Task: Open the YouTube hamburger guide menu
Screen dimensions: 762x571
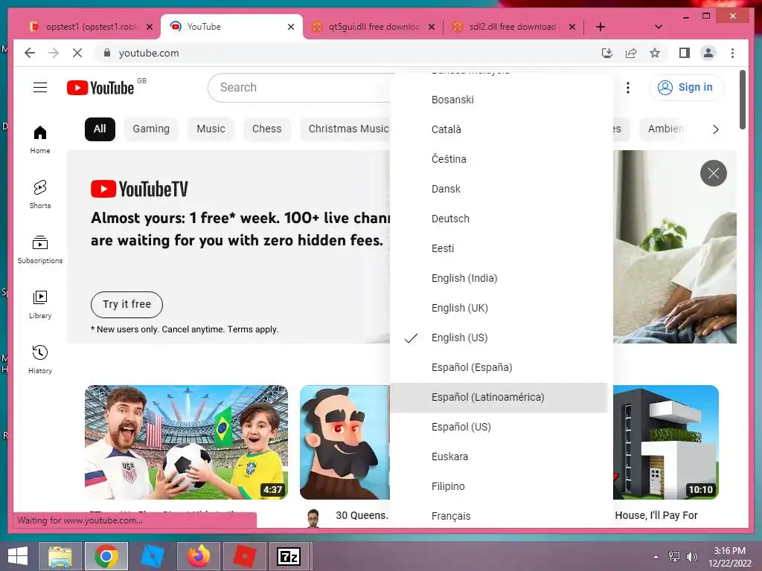Action: 40,88
